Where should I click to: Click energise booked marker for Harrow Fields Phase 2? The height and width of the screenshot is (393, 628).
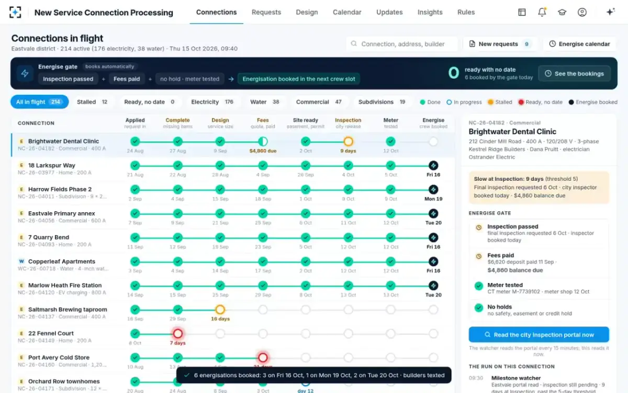coord(433,190)
